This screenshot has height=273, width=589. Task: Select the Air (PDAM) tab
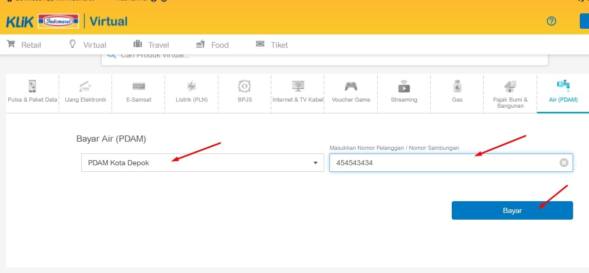tap(563, 94)
